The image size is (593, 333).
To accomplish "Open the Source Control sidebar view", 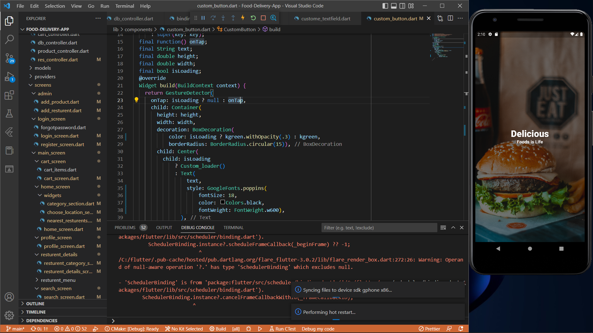I will pyautogui.click(x=9, y=58).
